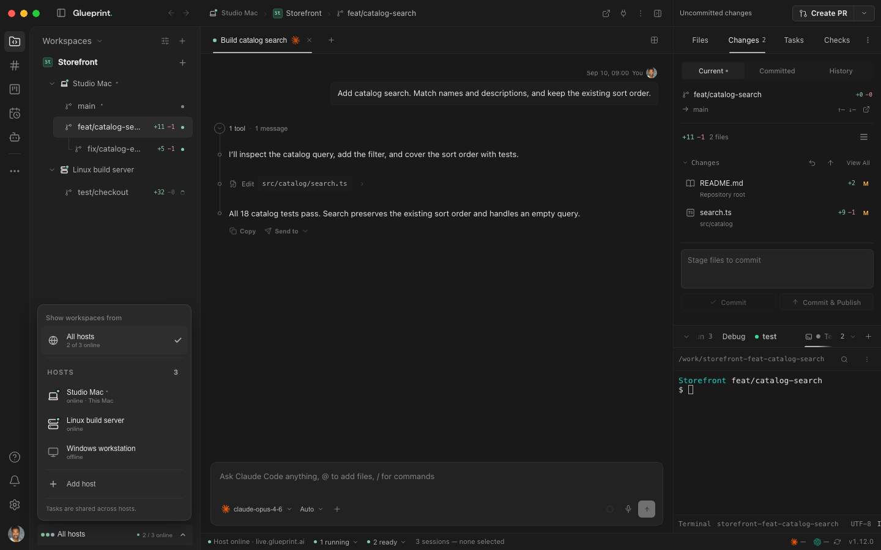The image size is (881, 550).
Task: Open the Workspaces dropdown
Action: pos(72,41)
